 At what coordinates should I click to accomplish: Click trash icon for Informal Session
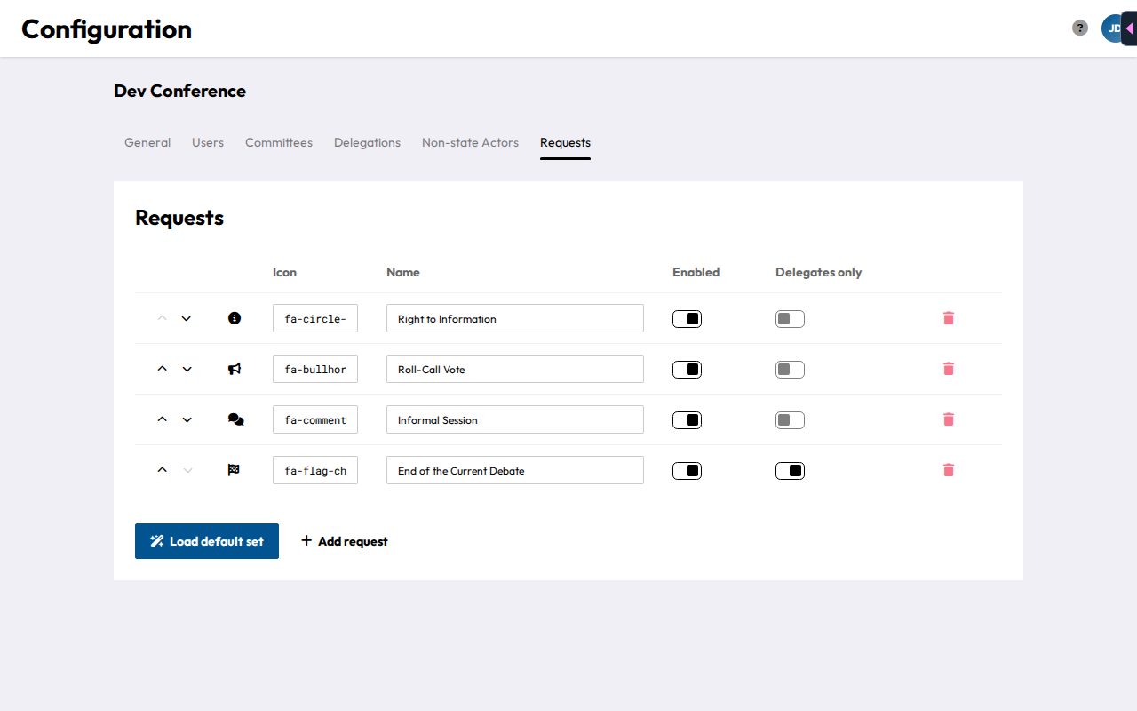point(948,419)
